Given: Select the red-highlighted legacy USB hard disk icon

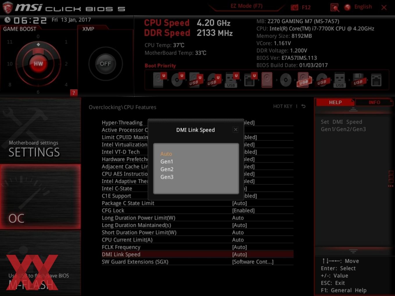Looking at the screenshot, I should point(304,80).
